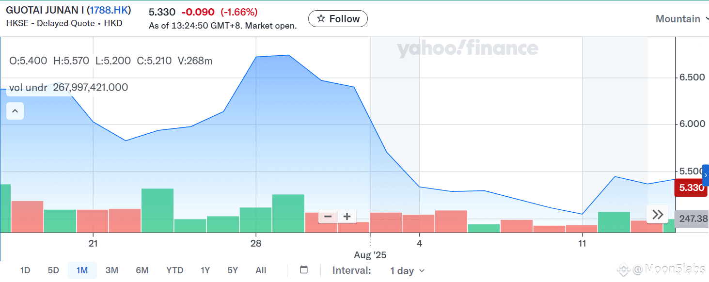Open the calendar date range picker
This screenshot has height=282, width=709.
[x=304, y=270]
